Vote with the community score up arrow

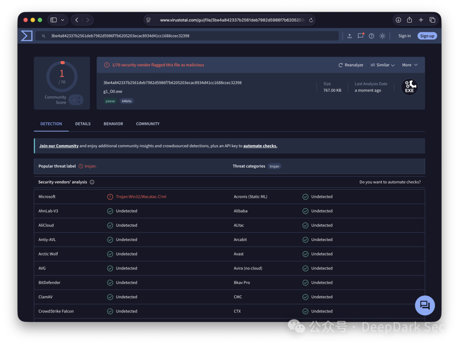(x=79, y=98)
